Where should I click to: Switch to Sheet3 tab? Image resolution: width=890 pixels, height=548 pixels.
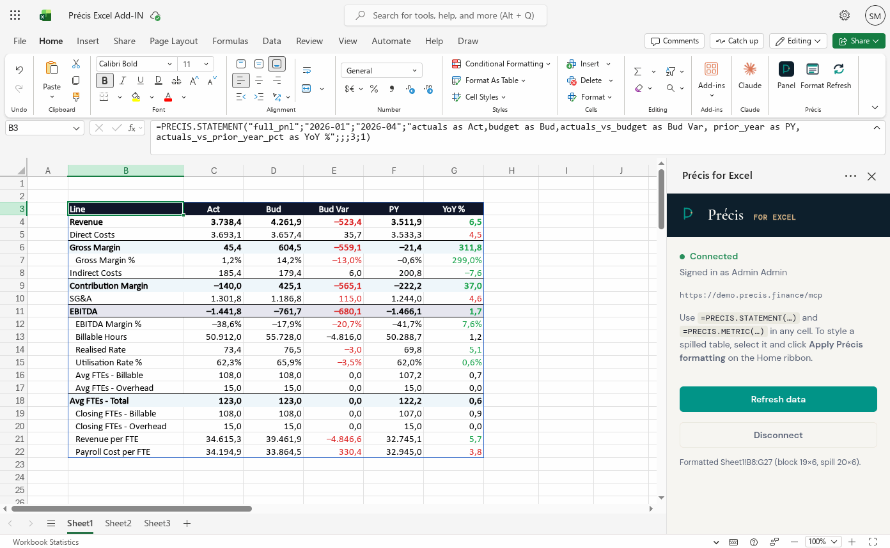157,523
